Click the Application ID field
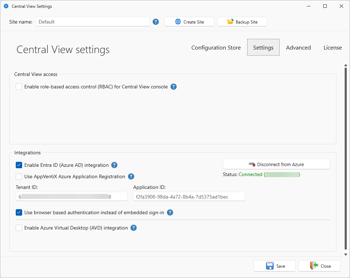The height and width of the screenshot is (278, 350). (x=189, y=196)
